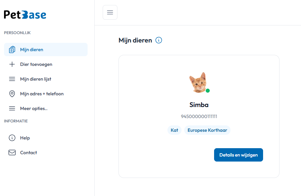The width and height of the screenshot is (301, 196).
Task: Click Simba's cat photo thumbnail
Action: [x=198, y=82]
